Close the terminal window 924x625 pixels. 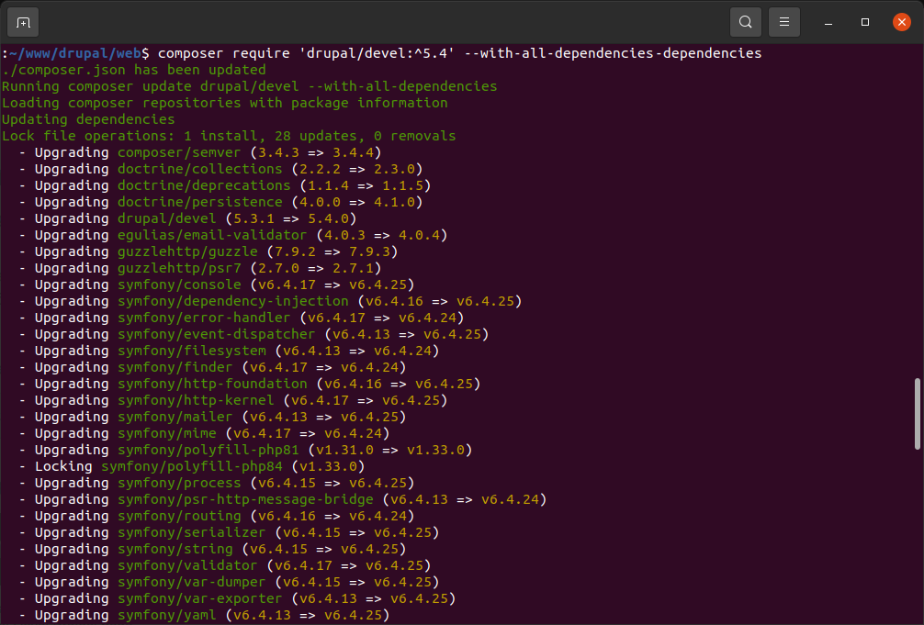tap(901, 21)
